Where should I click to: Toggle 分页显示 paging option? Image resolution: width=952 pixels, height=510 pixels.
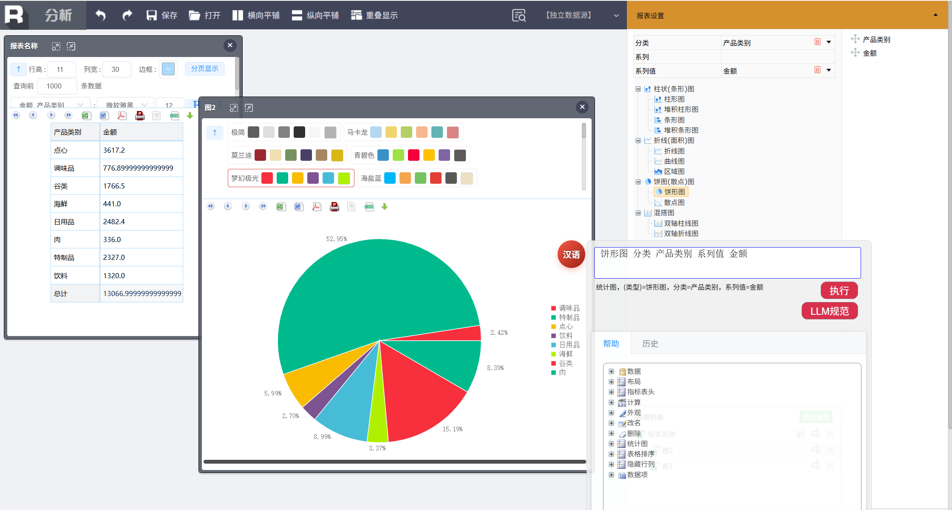[x=204, y=68]
